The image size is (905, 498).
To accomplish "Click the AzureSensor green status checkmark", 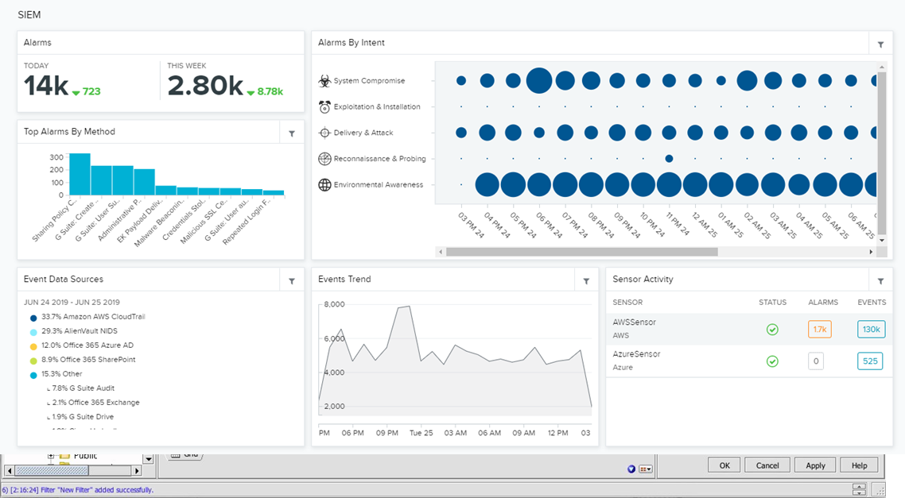I will click(x=772, y=361).
